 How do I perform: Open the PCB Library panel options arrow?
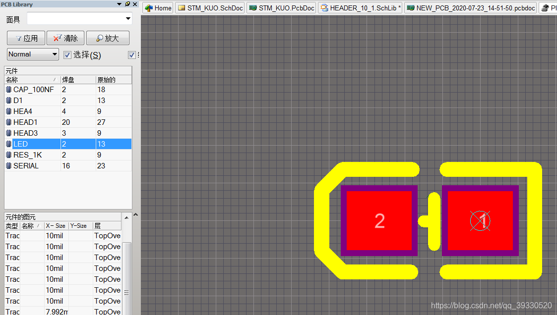tap(120, 4)
